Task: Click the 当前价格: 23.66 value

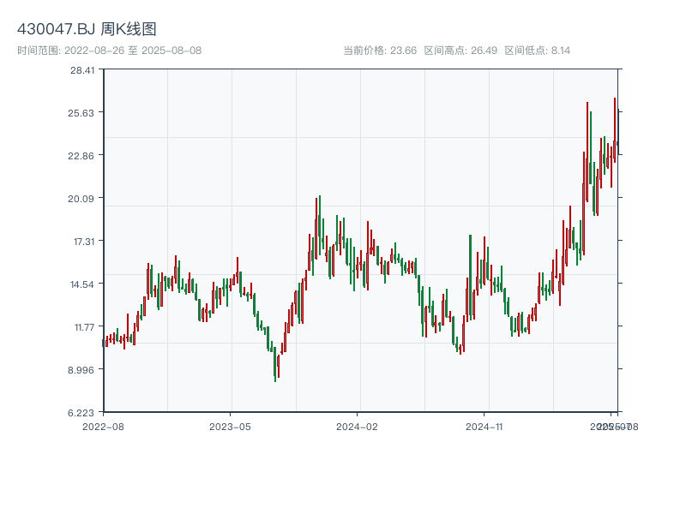Action: (x=380, y=51)
